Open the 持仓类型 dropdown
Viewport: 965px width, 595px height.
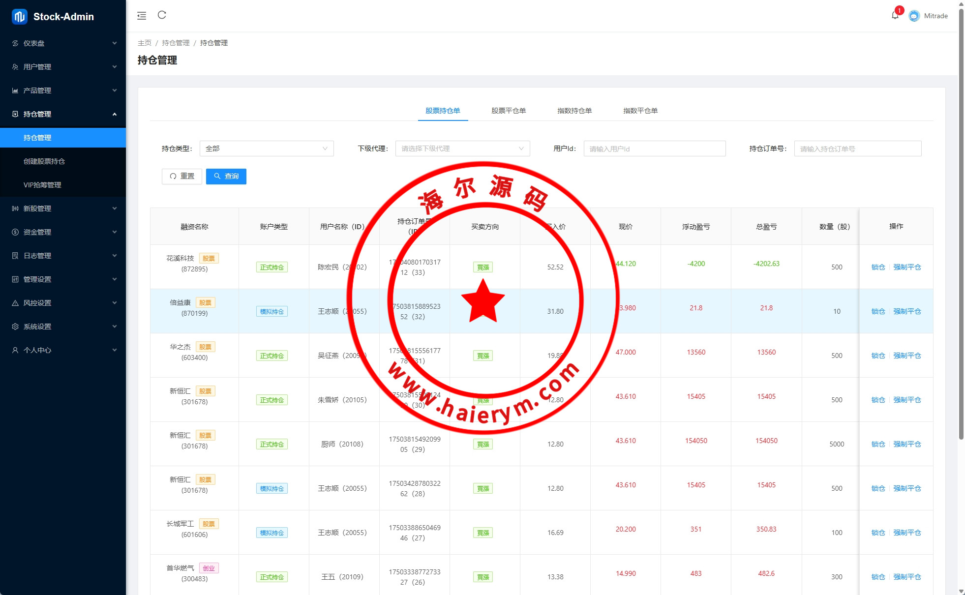click(x=267, y=149)
